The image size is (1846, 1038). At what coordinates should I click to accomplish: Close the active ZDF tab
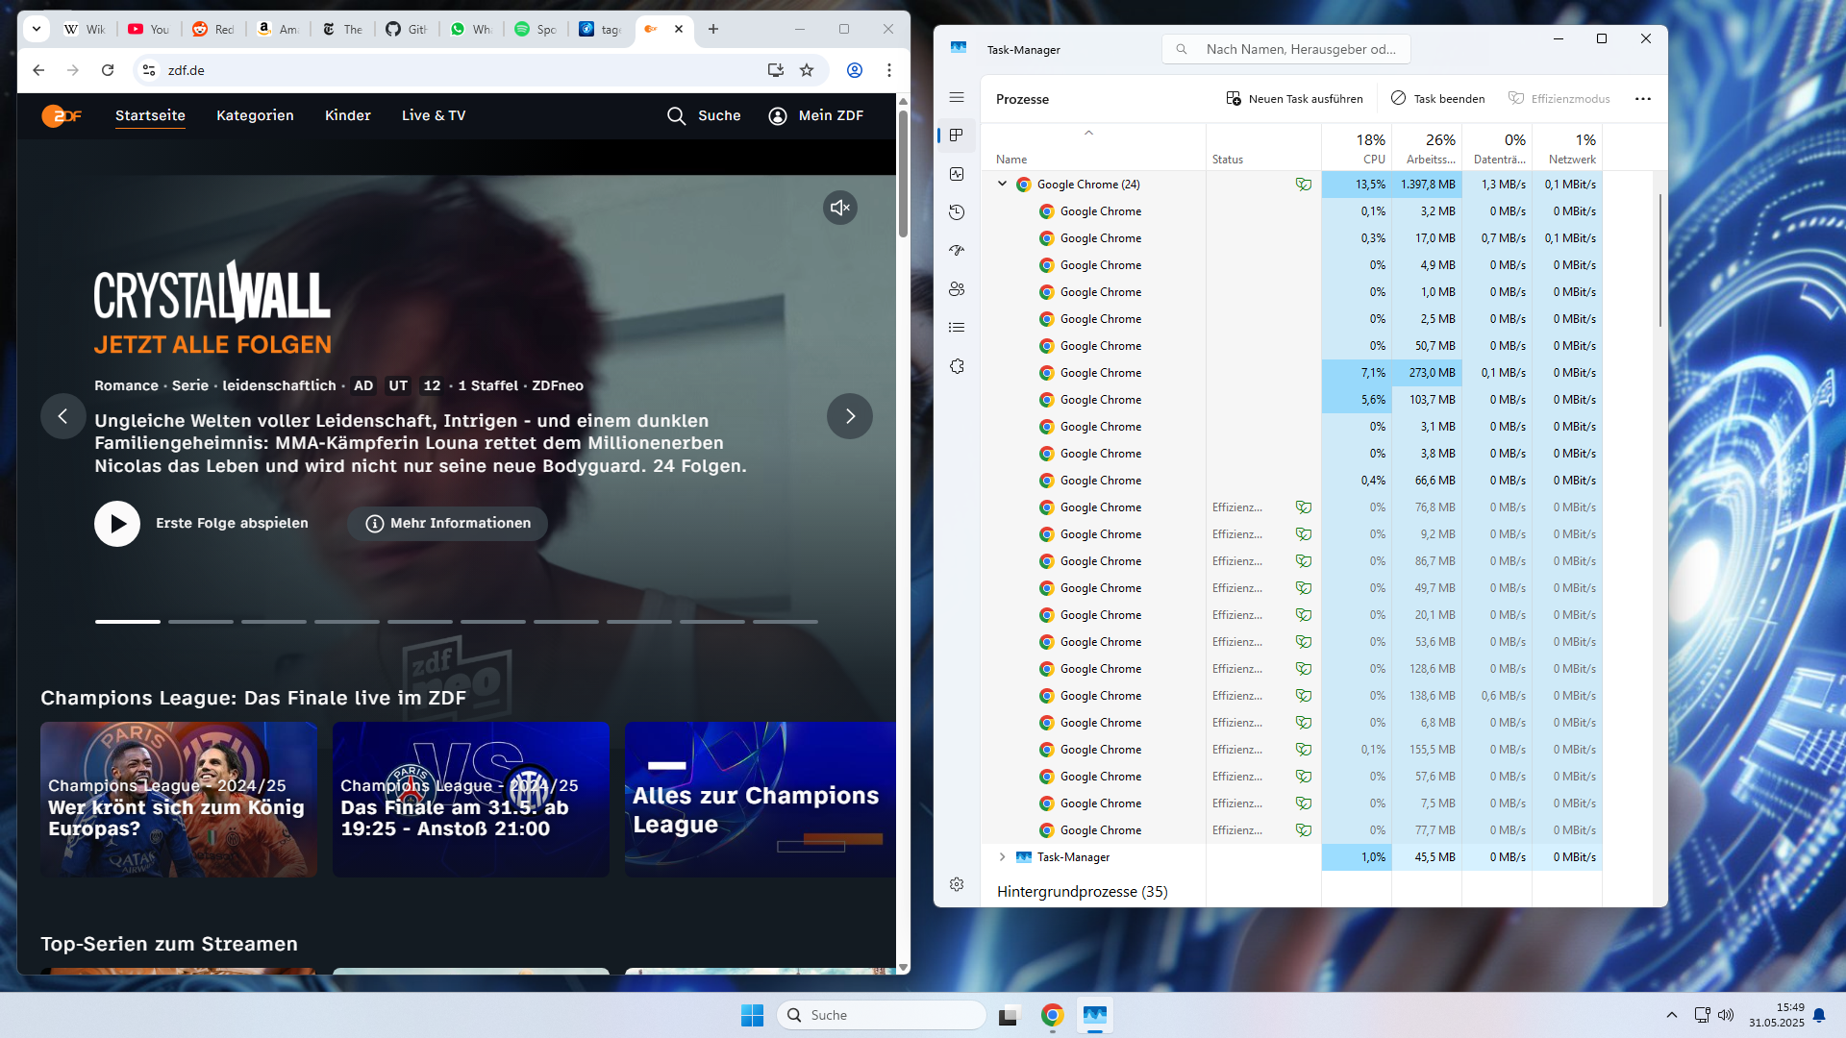(679, 29)
